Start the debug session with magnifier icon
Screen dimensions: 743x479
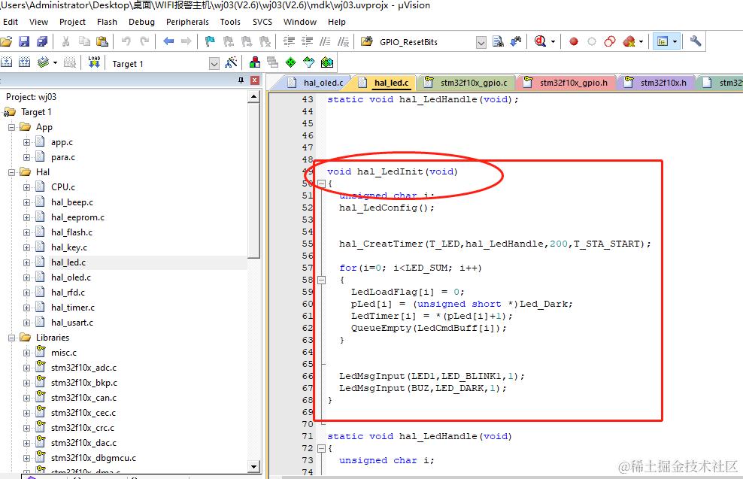pos(540,41)
